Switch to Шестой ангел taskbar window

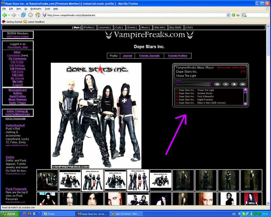click(126, 214)
